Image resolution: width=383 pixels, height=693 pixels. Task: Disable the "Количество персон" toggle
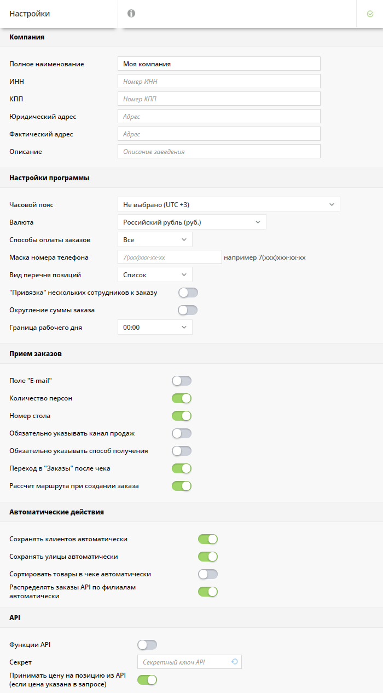pos(182,398)
